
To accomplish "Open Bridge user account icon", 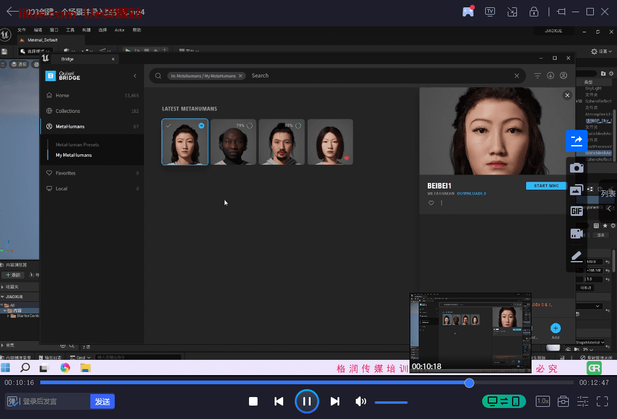I will click(x=563, y=76).
